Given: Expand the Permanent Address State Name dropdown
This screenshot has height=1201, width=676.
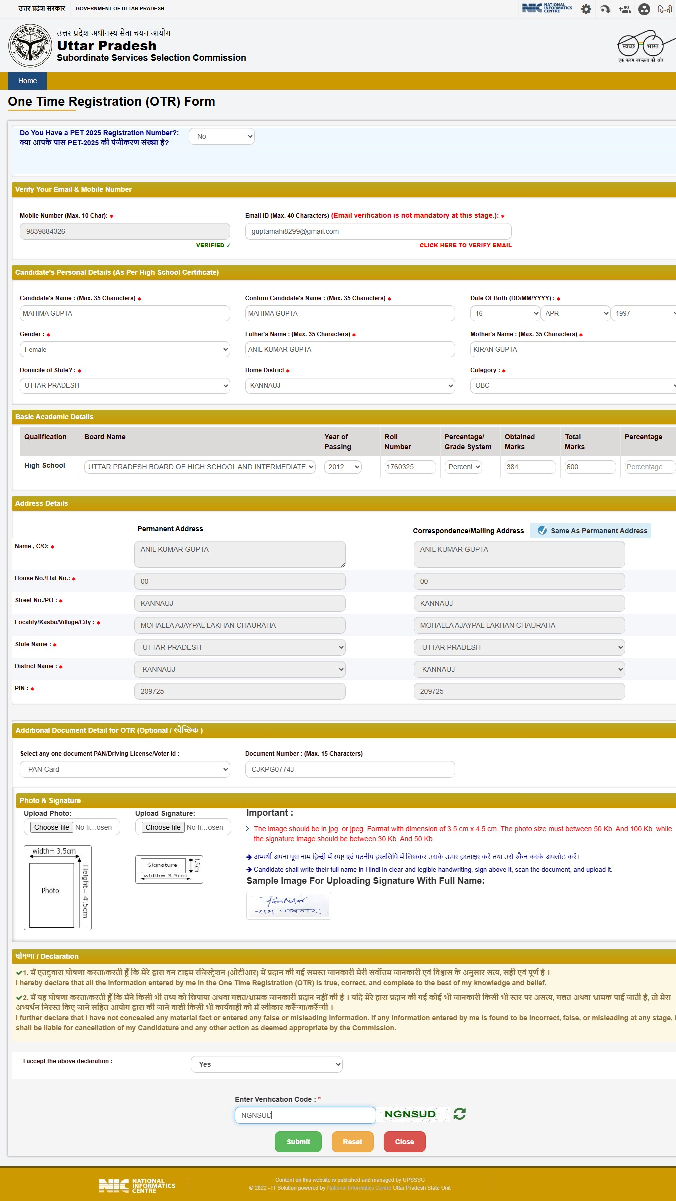Looking at the screenshot, I should point(240,647).
